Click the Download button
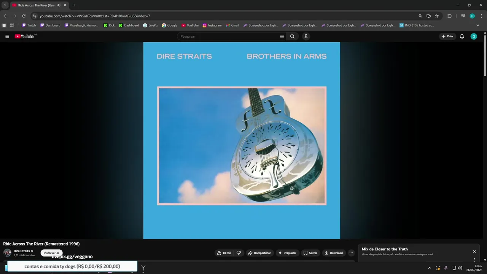The height and width of the screenshot is (274, 487). [x=333, y=253]
